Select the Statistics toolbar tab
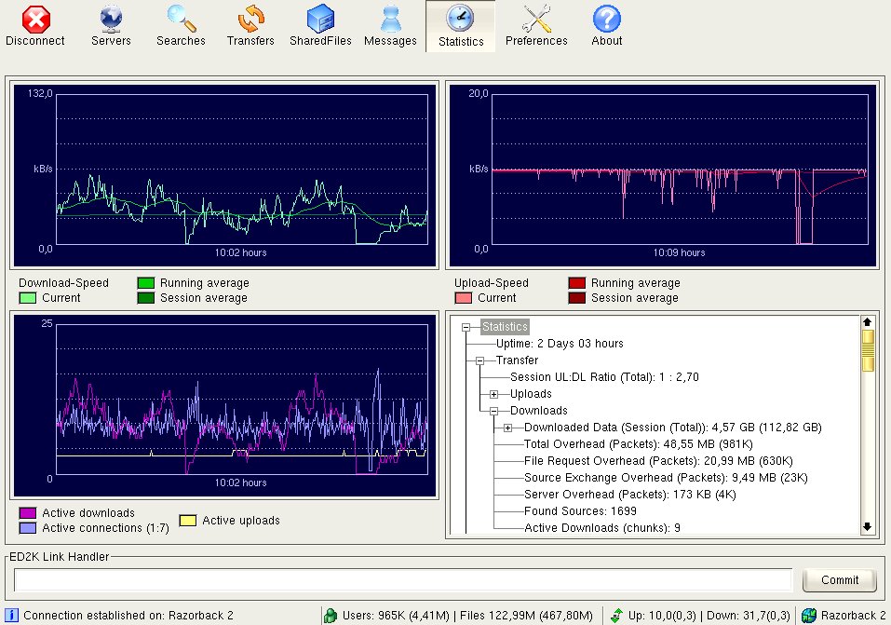The image size is (891, 625). point(461,25)
